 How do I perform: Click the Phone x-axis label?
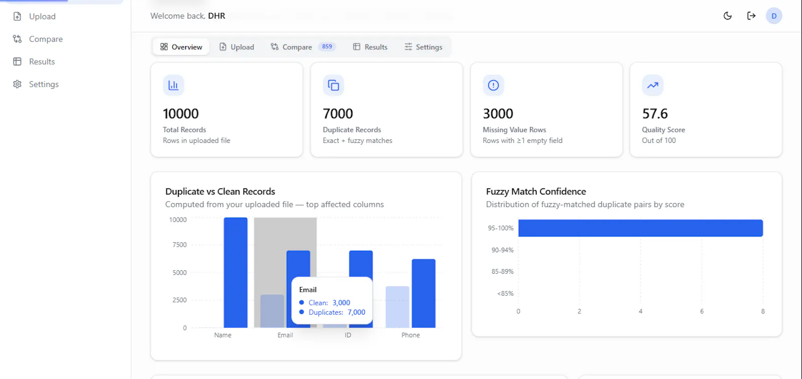click(x=411, y=335)
